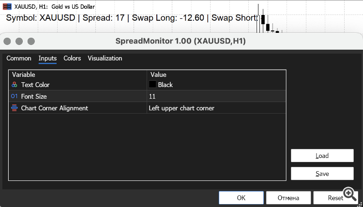Click the Text Color variable icon
This screenshot has width=363, height=207.
point(15,85)
